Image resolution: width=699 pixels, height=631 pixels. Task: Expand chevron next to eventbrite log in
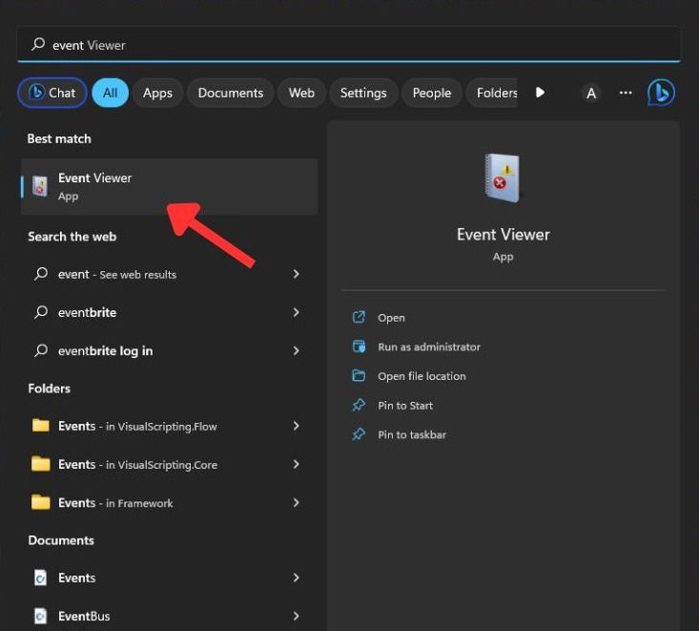(x=296, y=350)
